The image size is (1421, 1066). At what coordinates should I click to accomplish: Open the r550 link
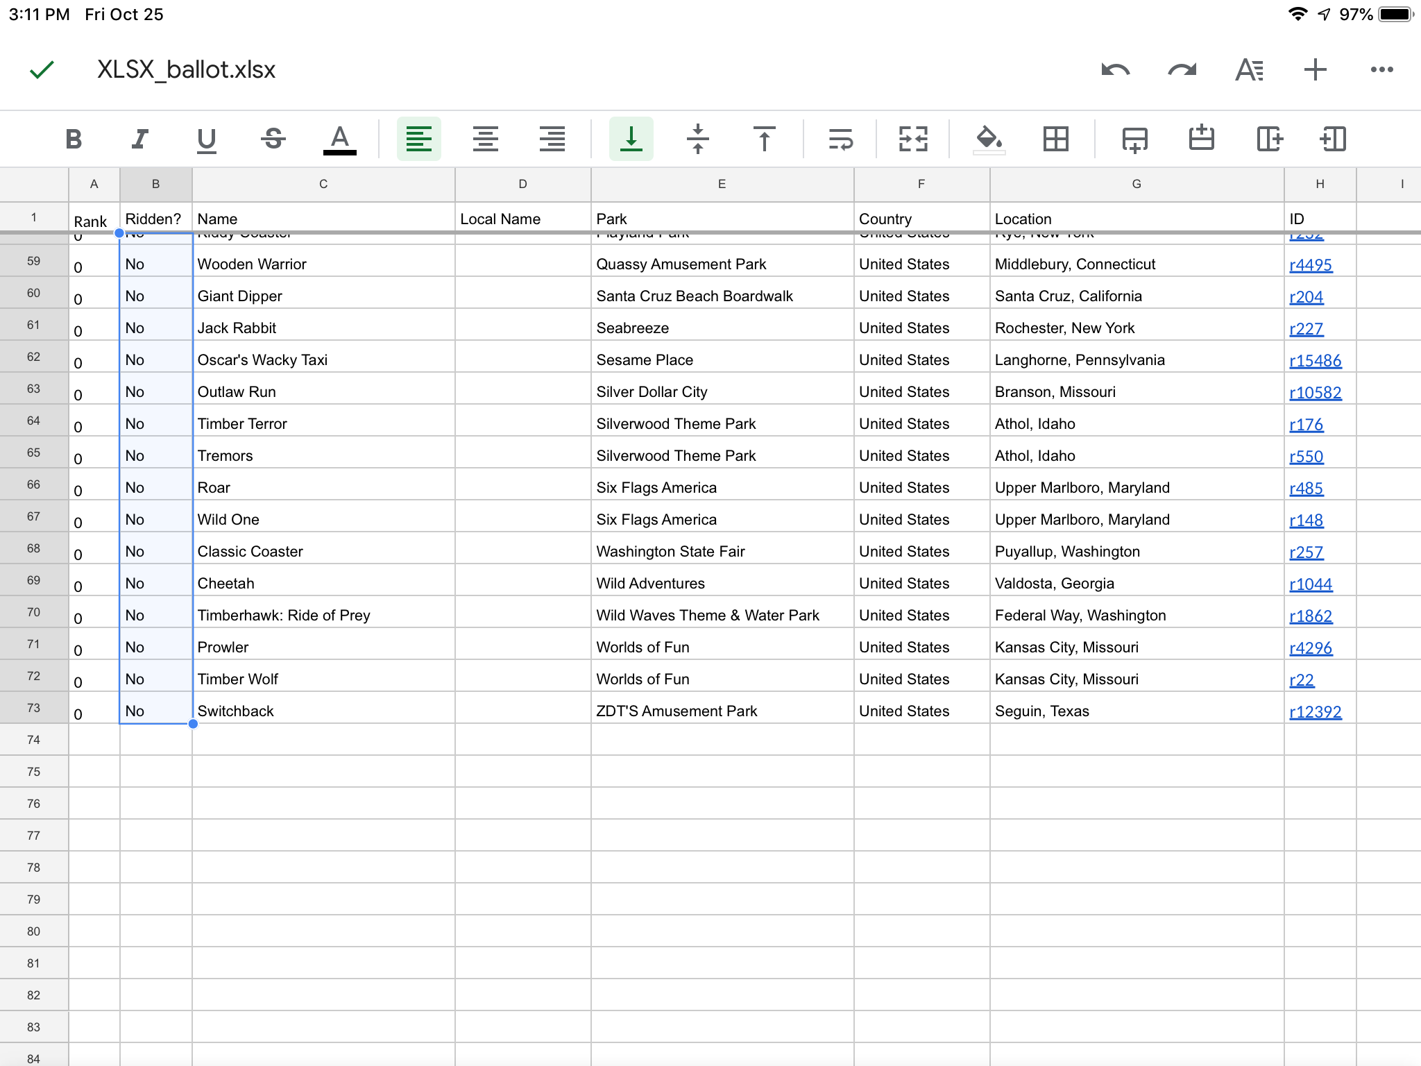click(1307, 457)
